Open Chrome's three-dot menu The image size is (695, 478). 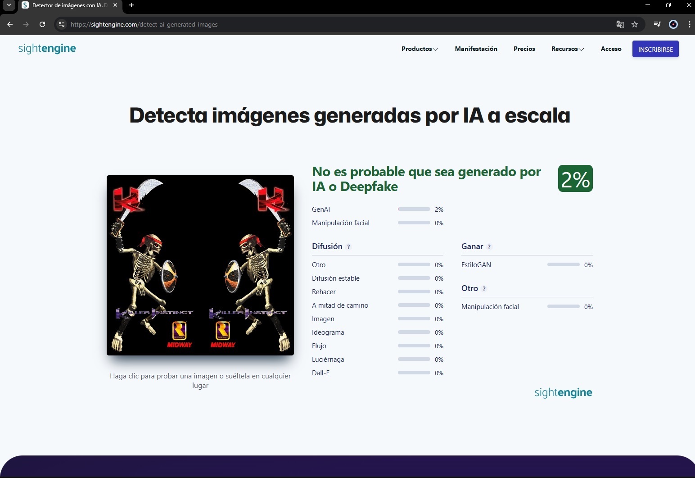689,24
